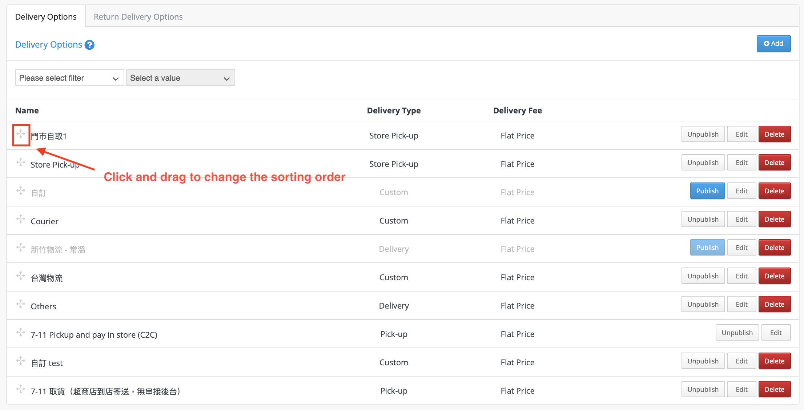The image size is (804, 410).
Task: Open the Delivery Options help question icon
Action: pos(89,45)
